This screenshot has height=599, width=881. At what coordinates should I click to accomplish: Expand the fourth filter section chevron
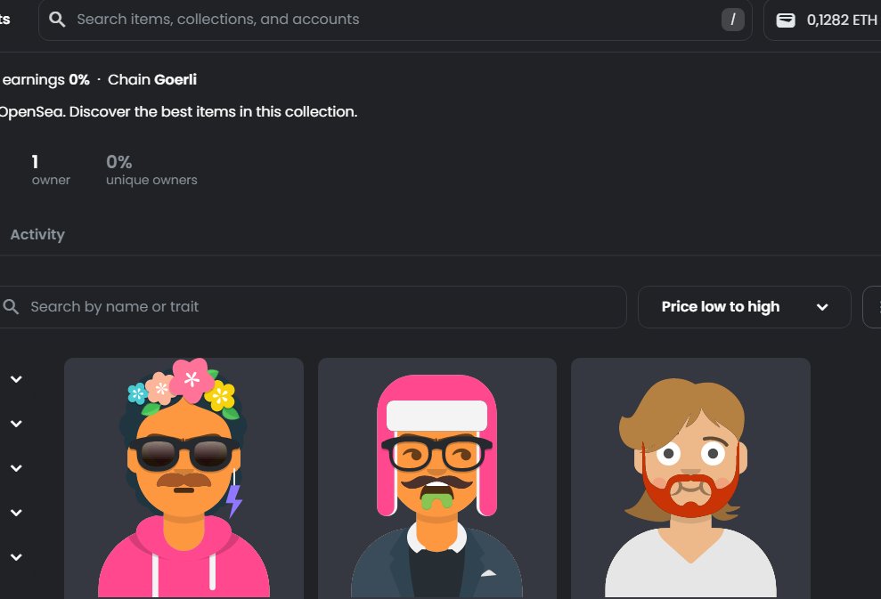click(16, 512)
